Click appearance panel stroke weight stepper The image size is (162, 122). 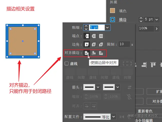(x=141, y=20)
